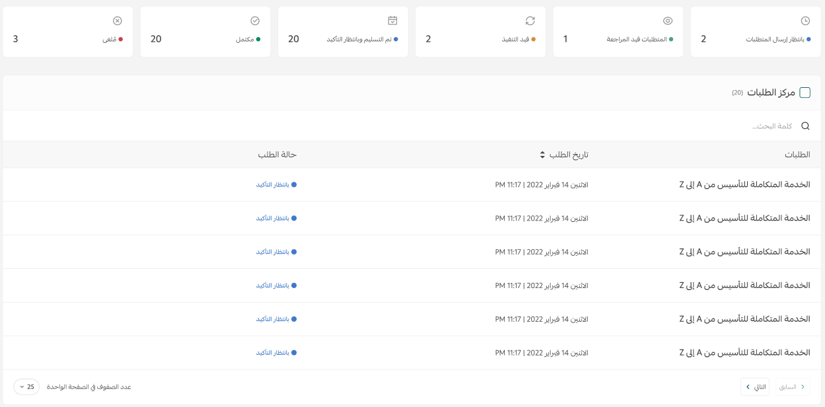Image resolution: width=825 pixels, height=407 pixels.
Task: Toggle the checkbox next to مركز الطلبات
Action: click(805, 92)
